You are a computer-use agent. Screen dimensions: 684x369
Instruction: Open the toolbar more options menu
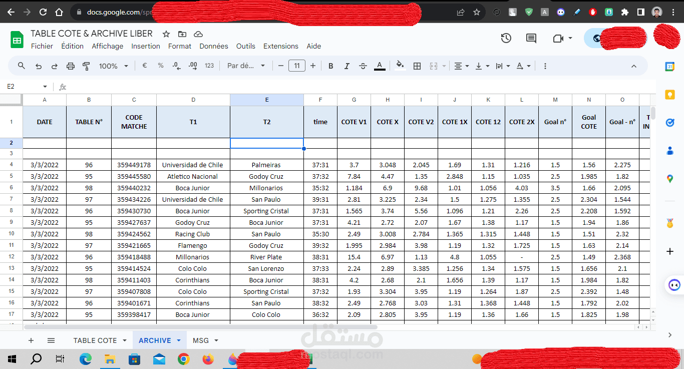click(545, 66)
